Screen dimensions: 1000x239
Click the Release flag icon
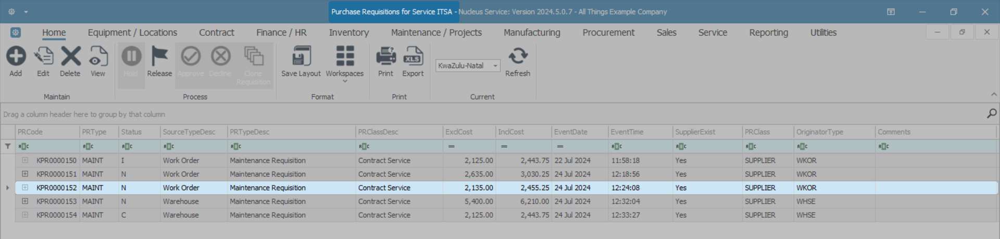pos(159,56)
